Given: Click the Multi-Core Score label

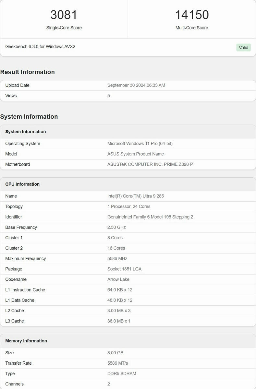Looking at the screenshot, I should coord(192,28).
